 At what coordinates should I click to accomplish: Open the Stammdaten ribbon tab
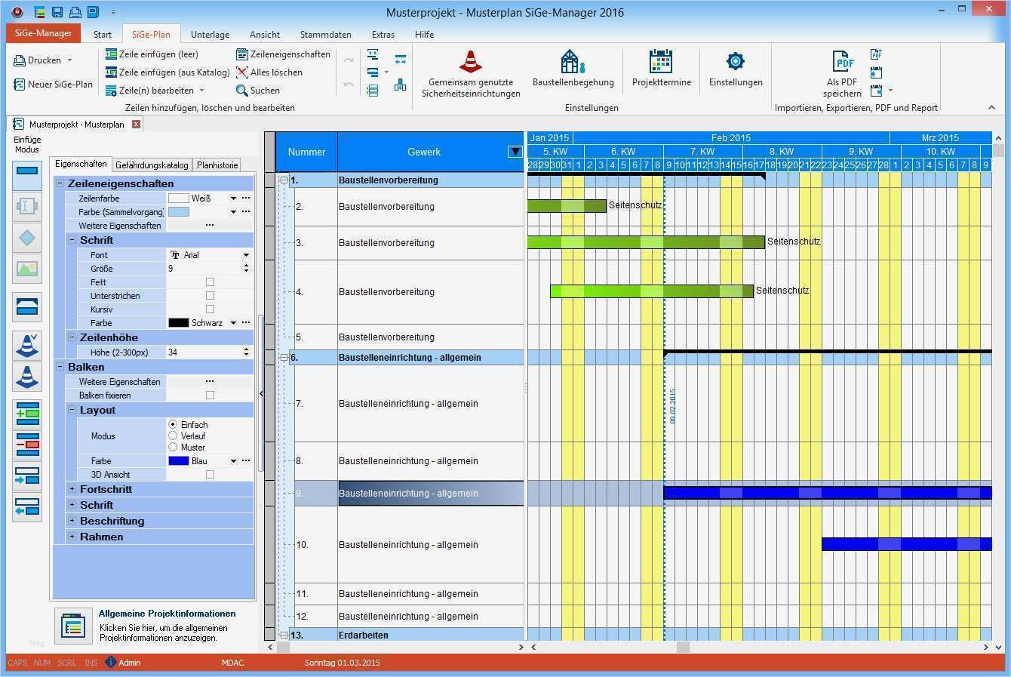(326, 34)
